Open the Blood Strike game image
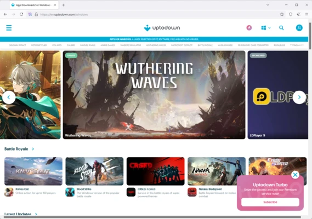 [x=94, y=171]
